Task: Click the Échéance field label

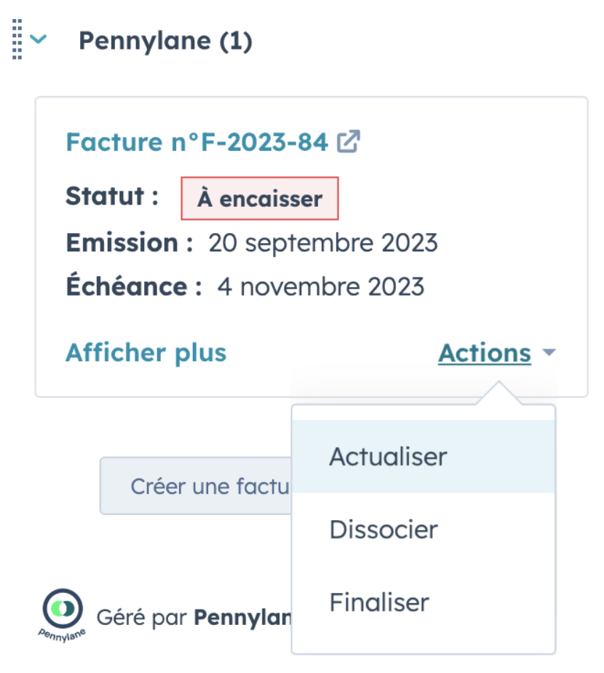Action: [134, 285]
